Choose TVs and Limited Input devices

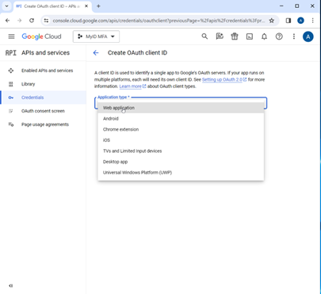tap(181, 151)
